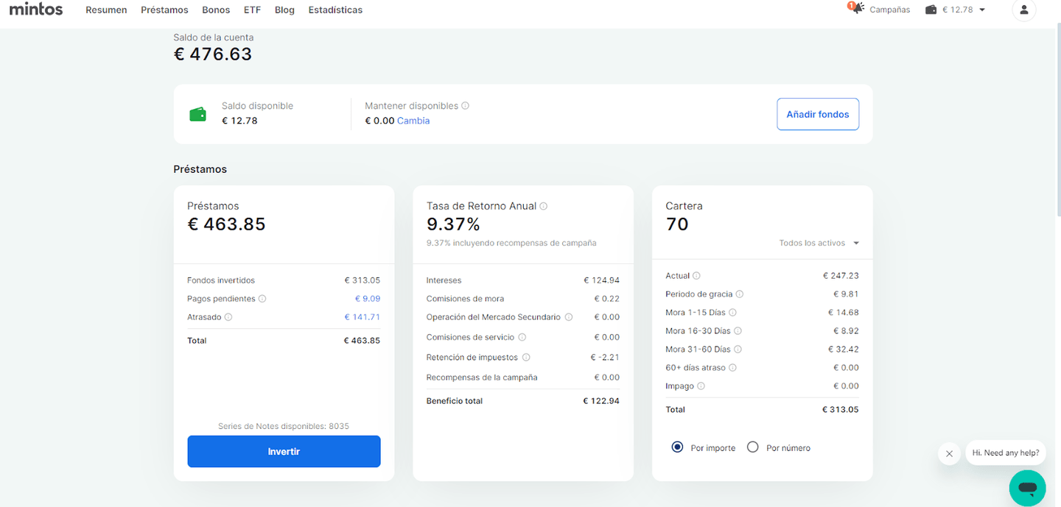The height and width of the screenshot is (507, 1061).
Task: Select the Por importe radio button
Action: tap(677, 447)
